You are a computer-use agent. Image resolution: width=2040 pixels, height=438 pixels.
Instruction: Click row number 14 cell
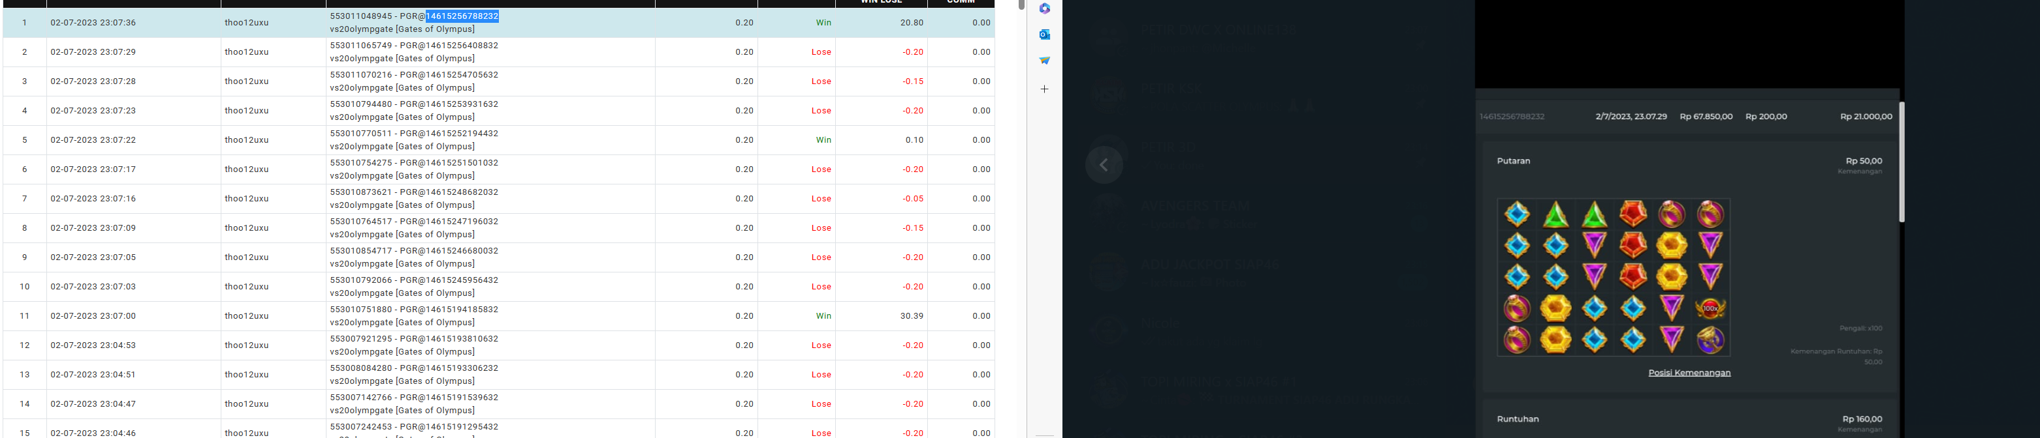[25, 404]
